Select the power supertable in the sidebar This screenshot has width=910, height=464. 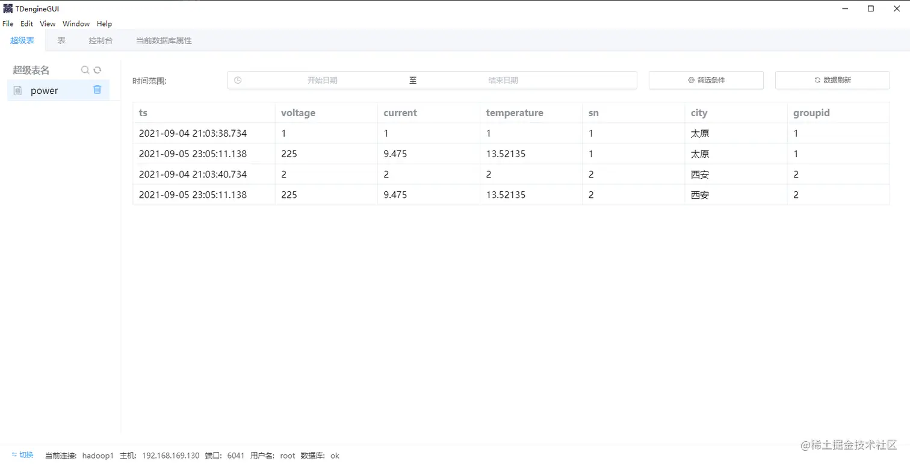point(44,90)
